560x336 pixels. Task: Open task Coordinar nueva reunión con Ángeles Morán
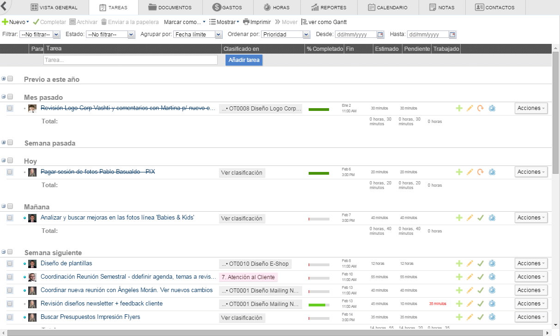pyautogui.click(x=127, y=290)
